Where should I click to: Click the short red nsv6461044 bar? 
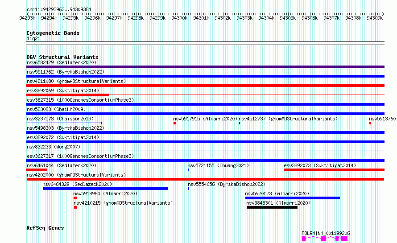click(x=37, y=170)
